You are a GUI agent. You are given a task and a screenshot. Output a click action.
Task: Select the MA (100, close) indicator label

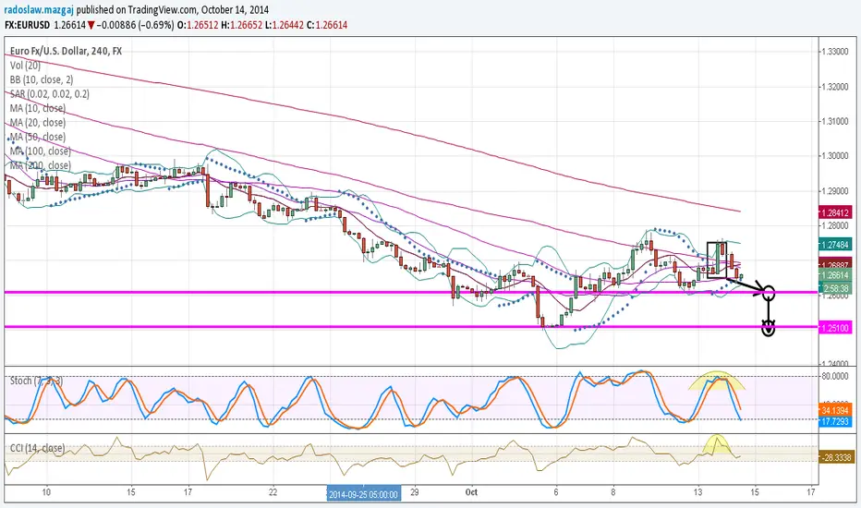click(x=40, y=151)
